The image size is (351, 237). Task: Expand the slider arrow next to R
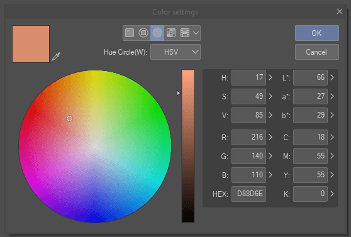[270, 137]
